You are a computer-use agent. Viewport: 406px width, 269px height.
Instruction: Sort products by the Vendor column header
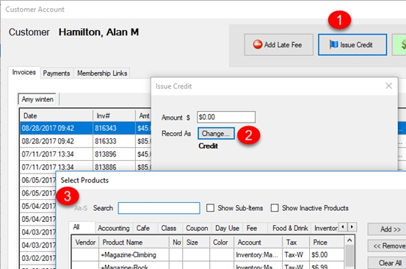click(x=85, y=243)
